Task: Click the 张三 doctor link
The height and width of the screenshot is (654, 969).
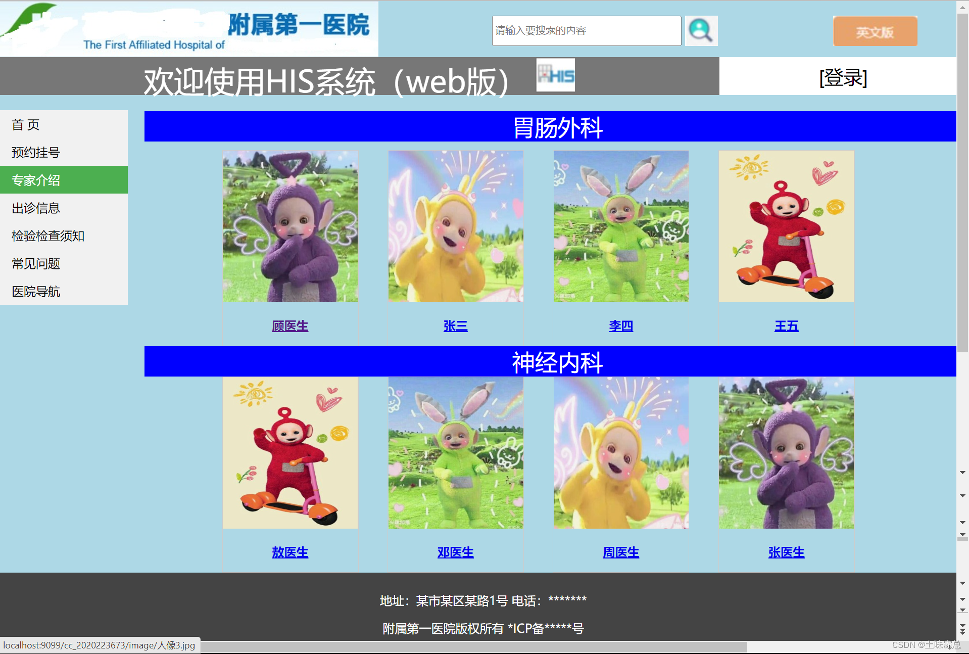Action: tap(455, 326)
